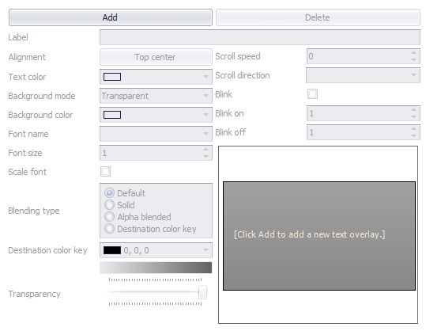Open the Background color dropdown
426x331 pixels.
pyautogui.click(x=156, y=115)
